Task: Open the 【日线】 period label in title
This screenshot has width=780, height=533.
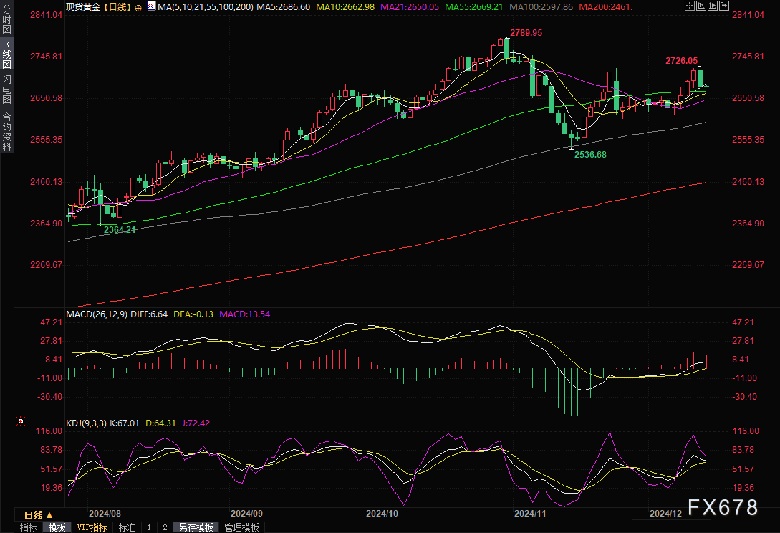Action: click(x=115, y=6)
